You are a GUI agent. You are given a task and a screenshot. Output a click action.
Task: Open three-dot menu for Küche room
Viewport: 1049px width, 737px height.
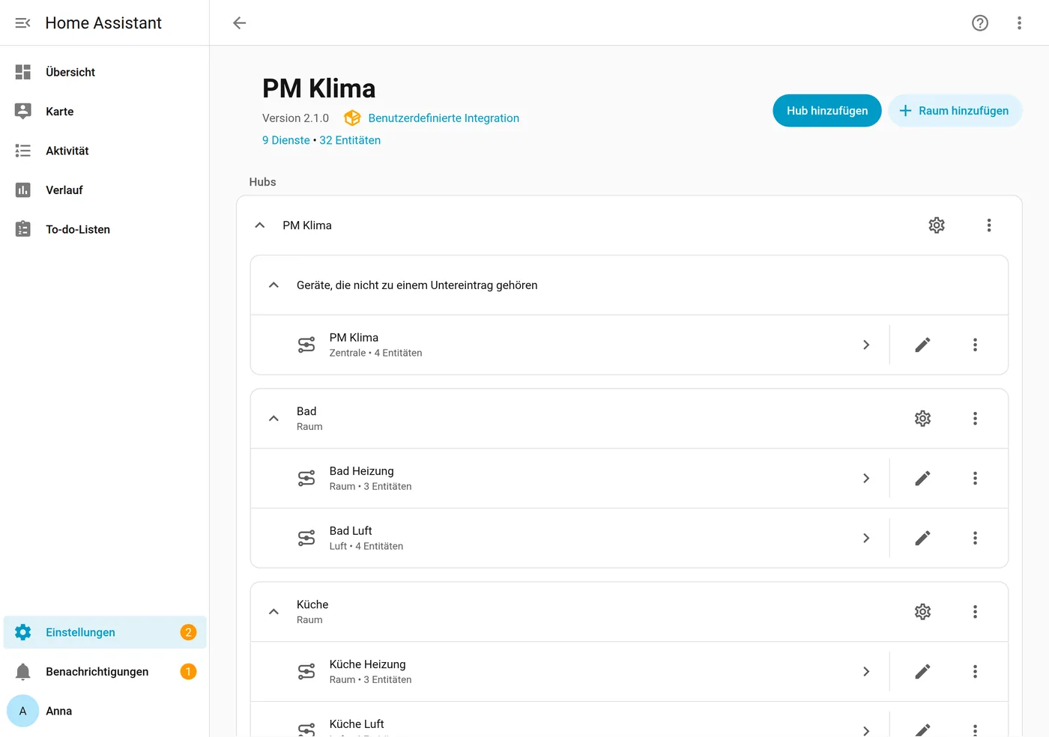tap(975, 612)
